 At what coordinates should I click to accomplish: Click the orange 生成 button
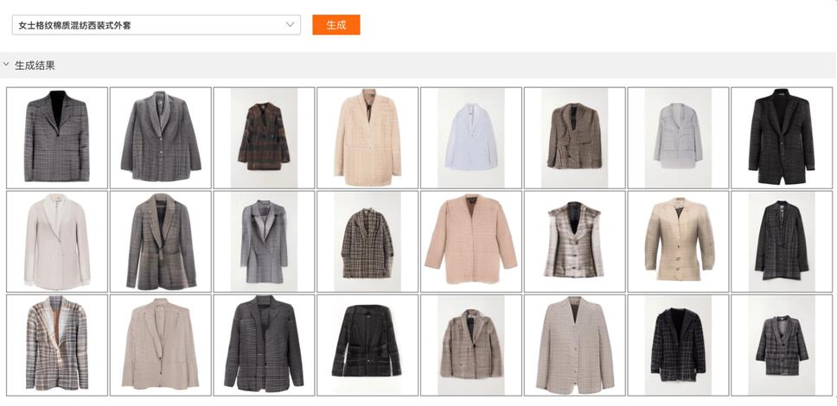pos(335,24)
